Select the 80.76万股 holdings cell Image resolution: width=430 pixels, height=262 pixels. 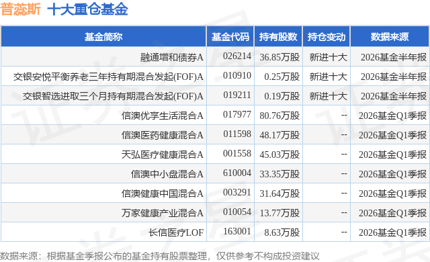click(279, 116)
